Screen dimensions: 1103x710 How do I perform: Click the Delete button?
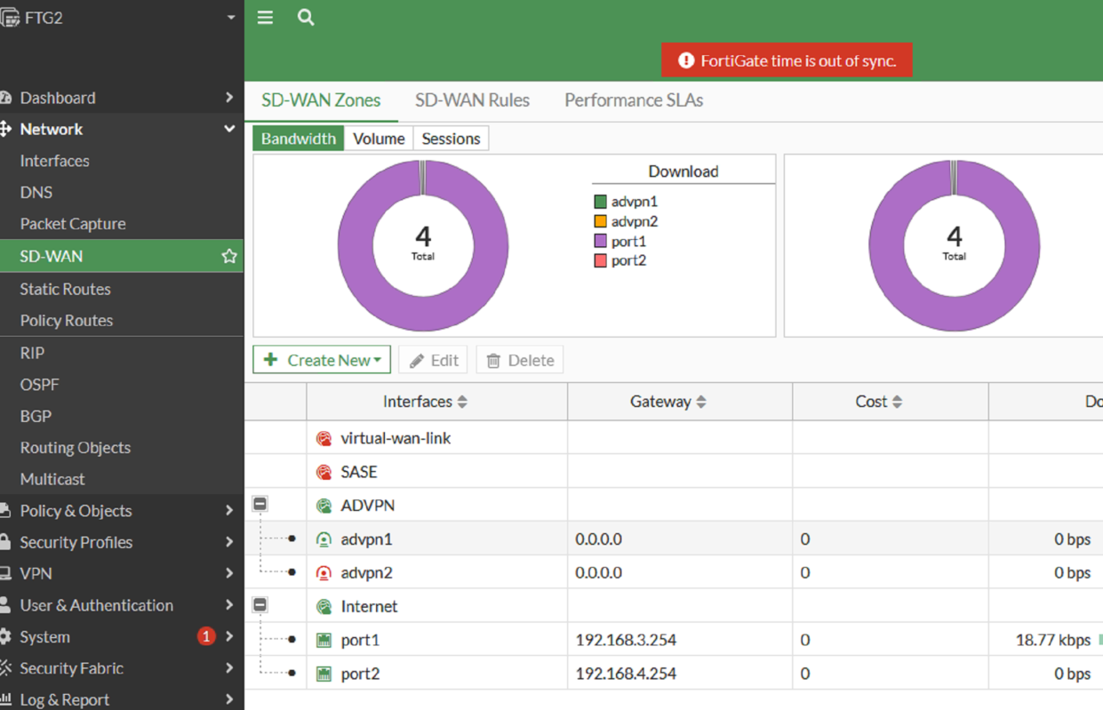click(x=520, y=360)
